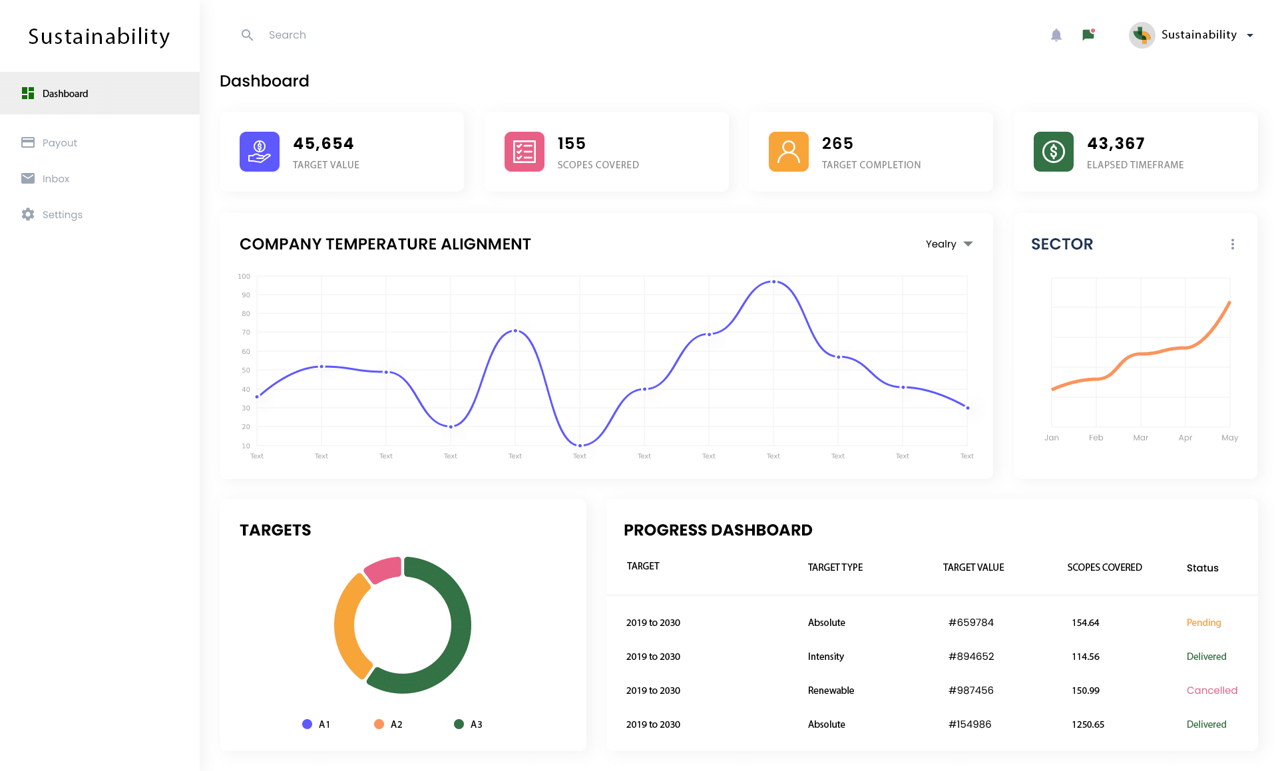Open the flag notifications icon
1278x771 pixels.
point(1088,35)
